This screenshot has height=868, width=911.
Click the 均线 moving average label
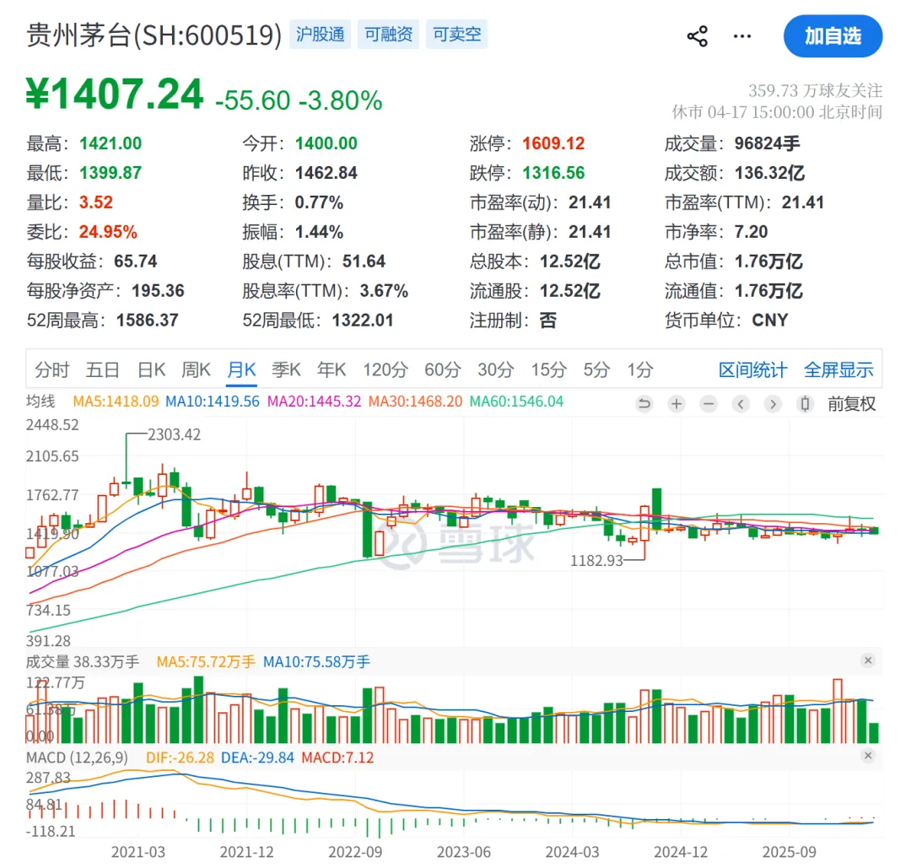point(40,402)
